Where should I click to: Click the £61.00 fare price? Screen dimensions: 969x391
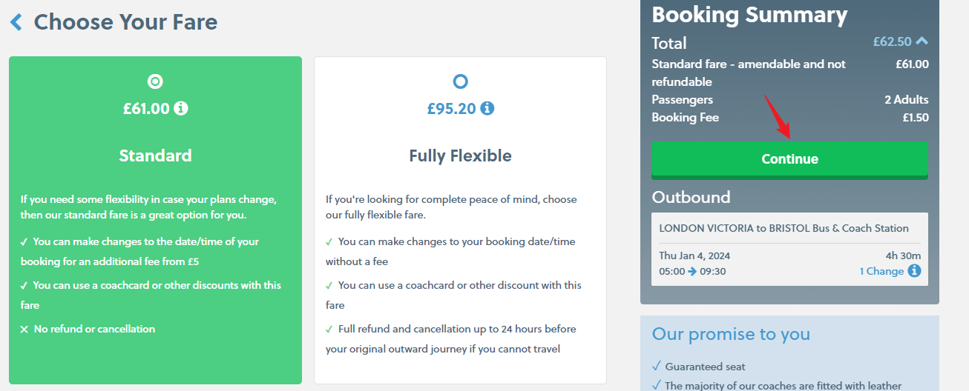(x=146, y=109)
